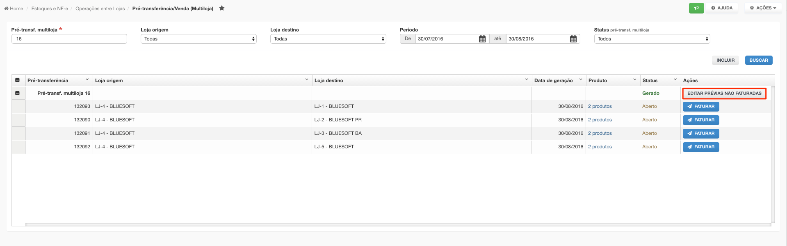787x246 pixels.
Task: Click the green megaphone announcements button
Action: point(696,8)
